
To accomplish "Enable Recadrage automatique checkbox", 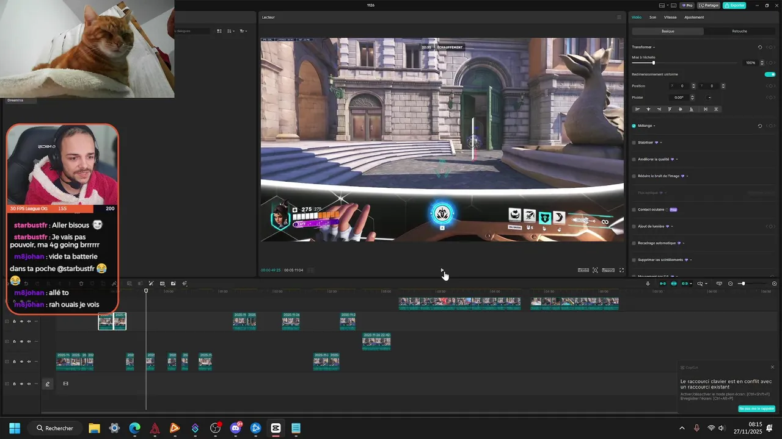I will [634, 243].
